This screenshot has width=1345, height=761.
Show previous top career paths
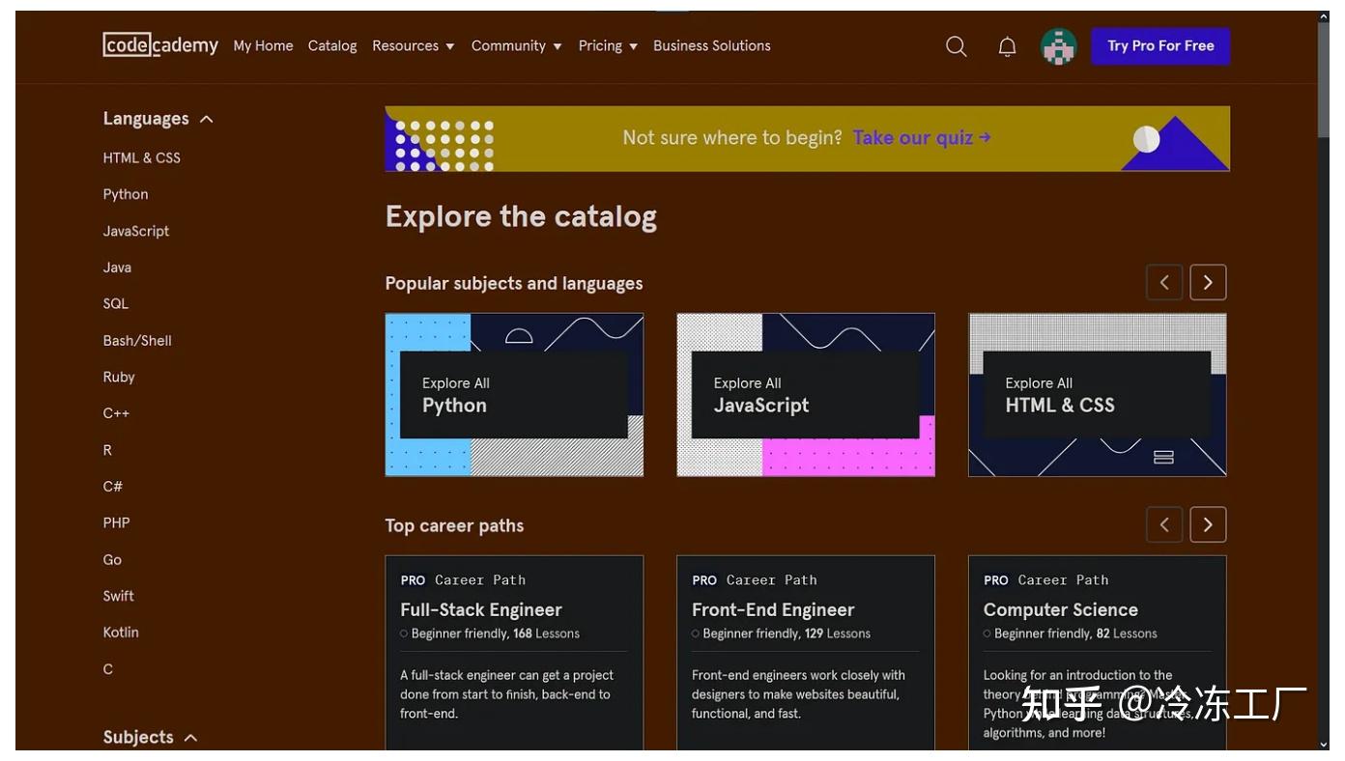tap(1164, 524)
